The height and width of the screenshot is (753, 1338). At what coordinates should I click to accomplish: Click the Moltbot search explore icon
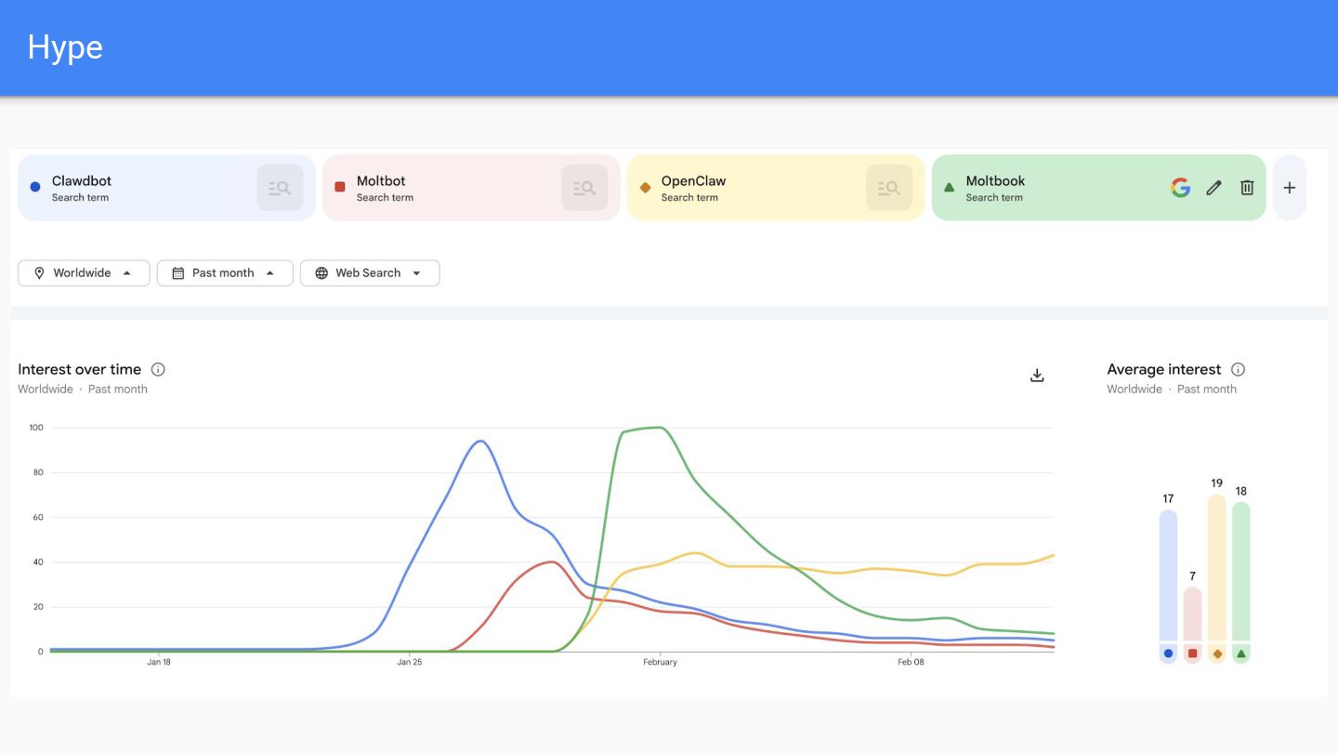click(584, 188)
